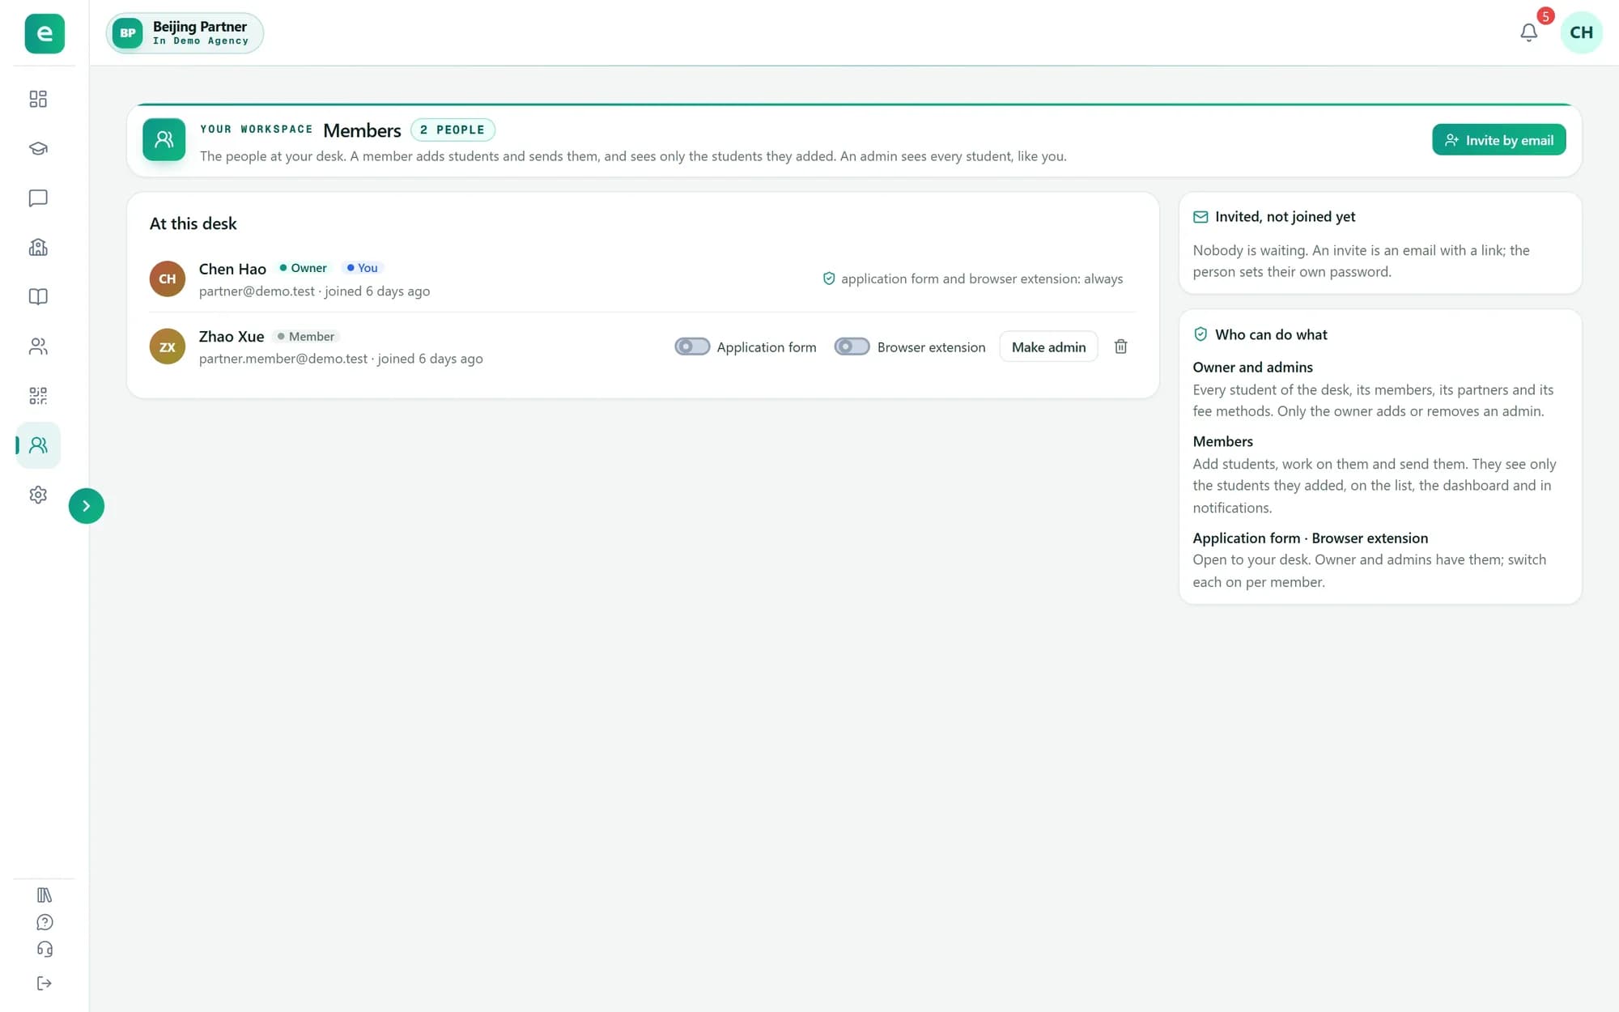Click Chen Hao's CH avatar in list
The image size is (1619, 1012).
tap(168, 279)
